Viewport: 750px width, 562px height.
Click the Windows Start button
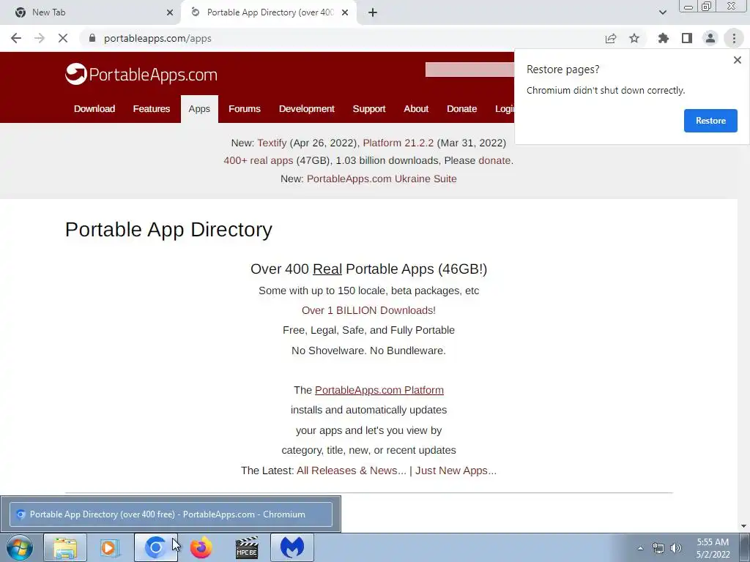coord(20,547)
